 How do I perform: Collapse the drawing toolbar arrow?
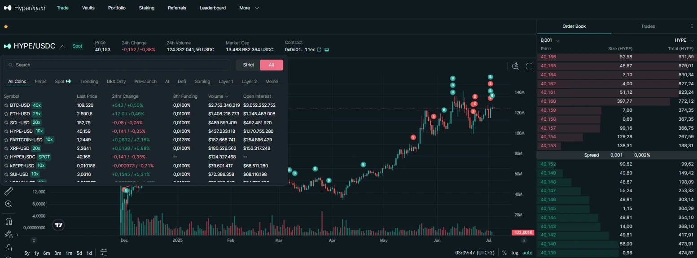click(x=18, y=235)
